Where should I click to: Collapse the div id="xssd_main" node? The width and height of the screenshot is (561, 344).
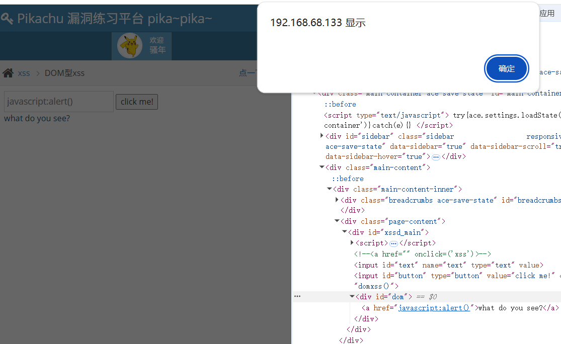point(344,232)
